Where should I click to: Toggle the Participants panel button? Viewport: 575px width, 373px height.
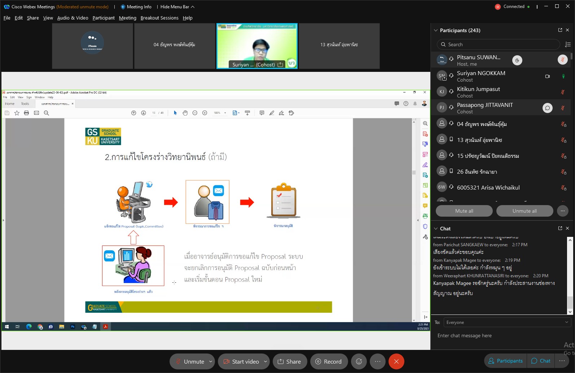[505, 361]
